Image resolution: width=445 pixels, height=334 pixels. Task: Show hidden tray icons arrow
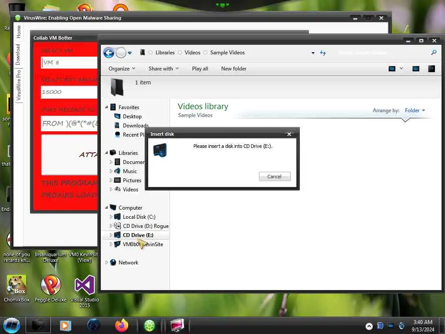(369, 326)
